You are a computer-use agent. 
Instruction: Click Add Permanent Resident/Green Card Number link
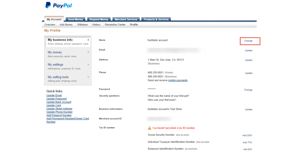[68, 120]
